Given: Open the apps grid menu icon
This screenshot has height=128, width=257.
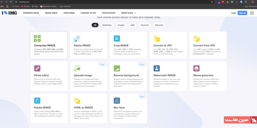Looking at the screenshot, I should click(x=252, y=13).
